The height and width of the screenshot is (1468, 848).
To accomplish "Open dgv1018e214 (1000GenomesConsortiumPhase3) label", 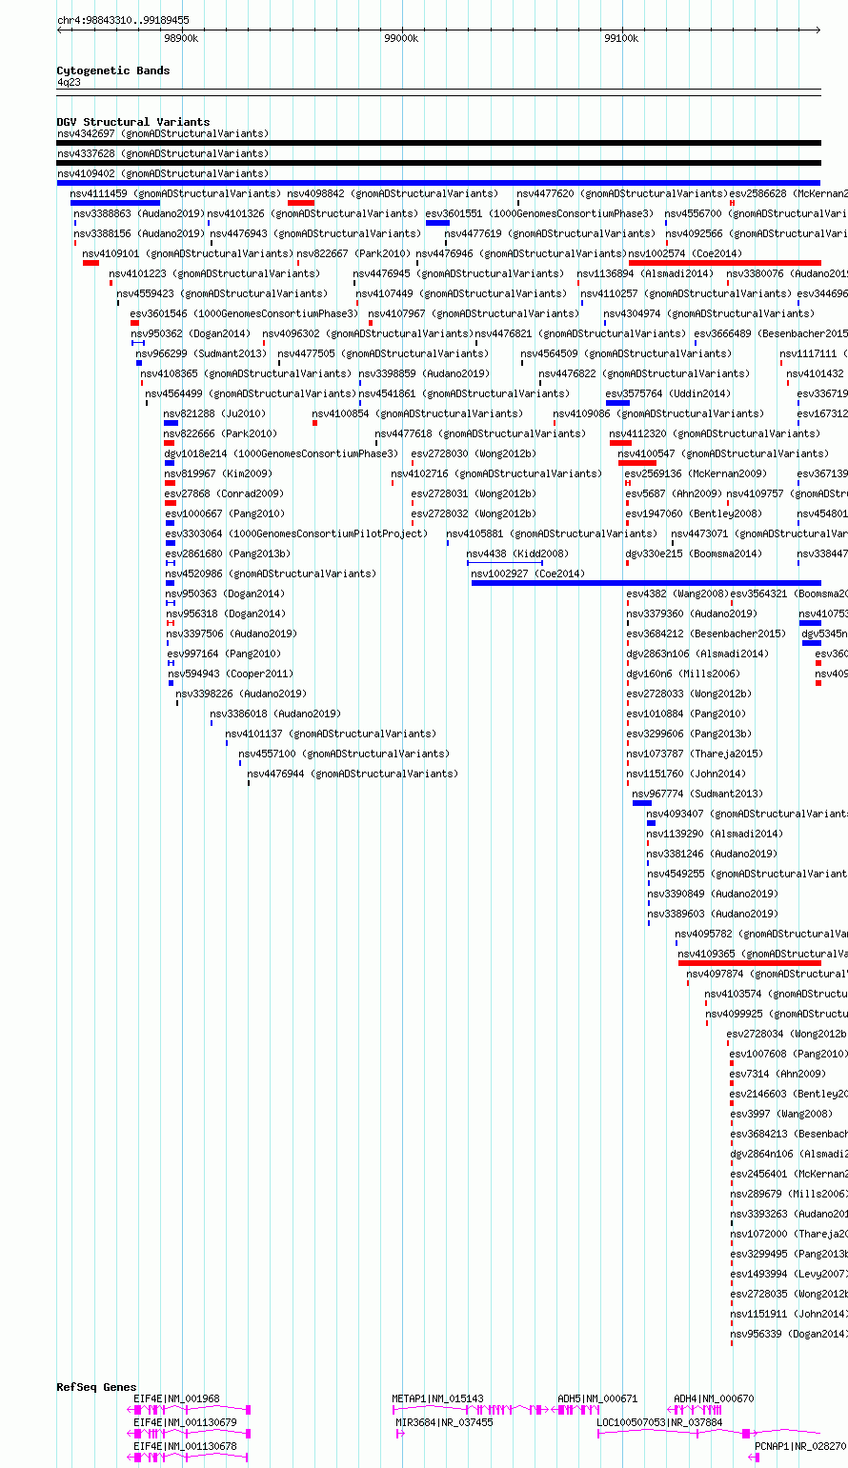I will pos(281,453).
